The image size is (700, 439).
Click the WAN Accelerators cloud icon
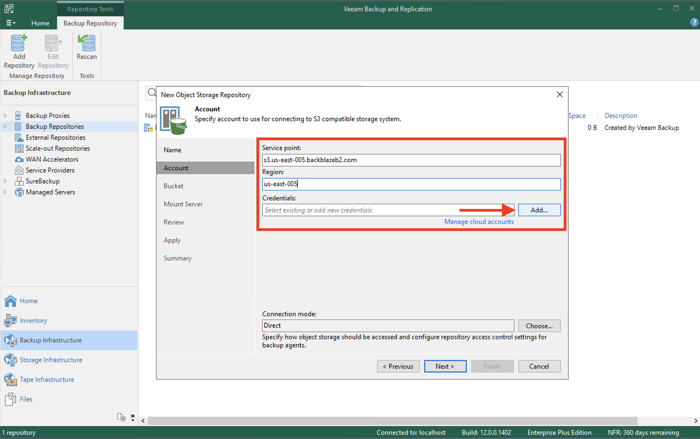click(19, 159)
